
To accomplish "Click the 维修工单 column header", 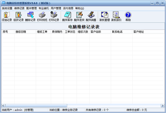I will [x=43, y=32].
